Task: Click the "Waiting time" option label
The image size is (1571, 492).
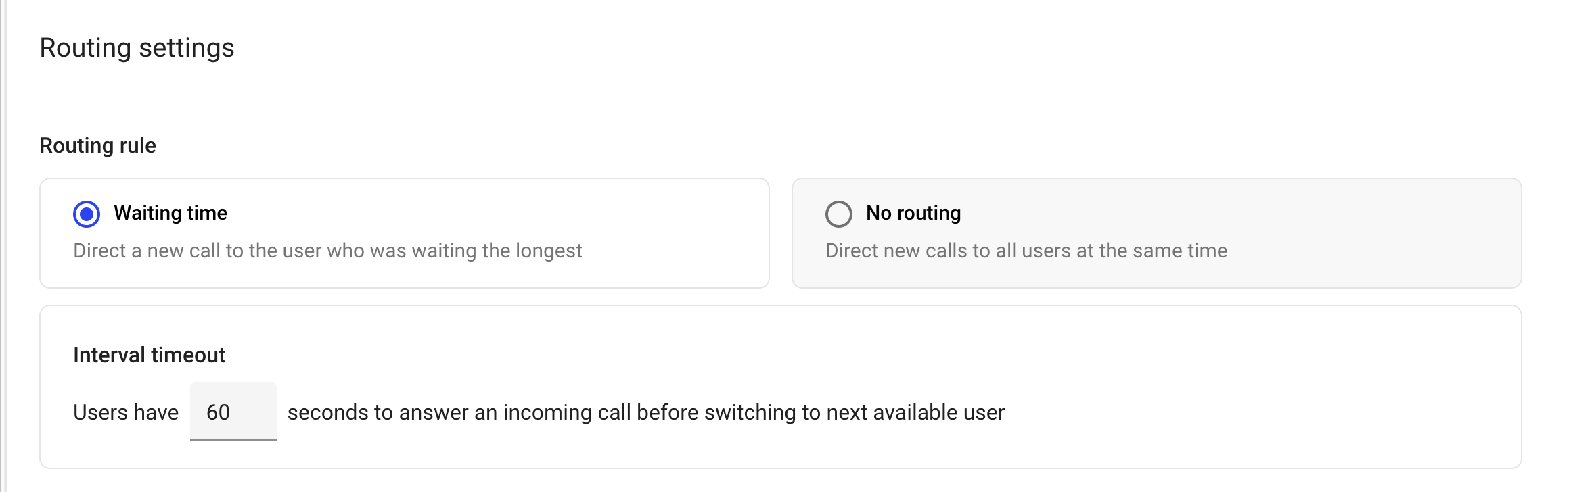Action: (170, 213)
